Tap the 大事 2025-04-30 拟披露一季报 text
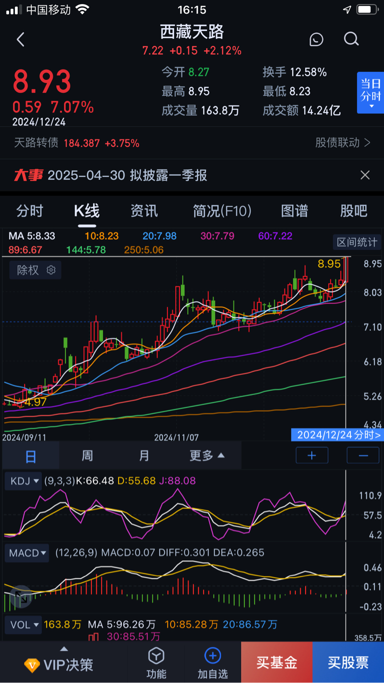Screen dimensions: 384x683 point(110,175)
